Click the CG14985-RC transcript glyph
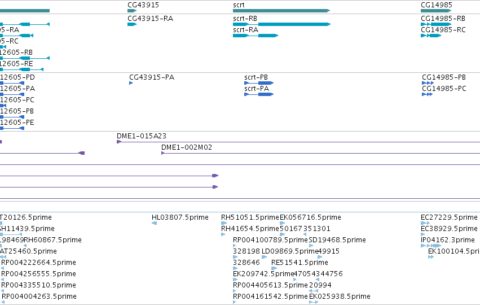This screenshot has width=480, height=305. click(431, 36)
